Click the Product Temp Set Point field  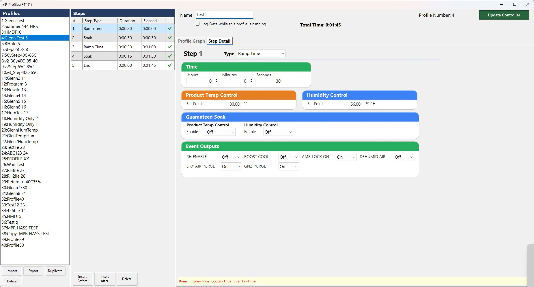(226, 104)
